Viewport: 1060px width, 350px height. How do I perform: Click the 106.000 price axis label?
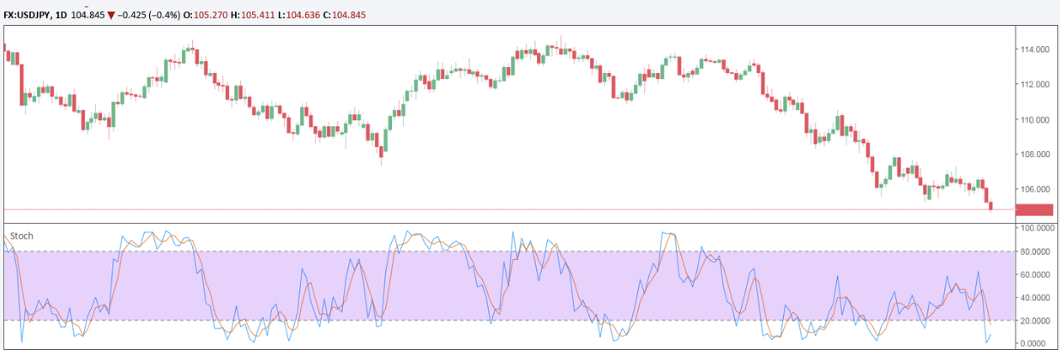[x=1035, y=190]
